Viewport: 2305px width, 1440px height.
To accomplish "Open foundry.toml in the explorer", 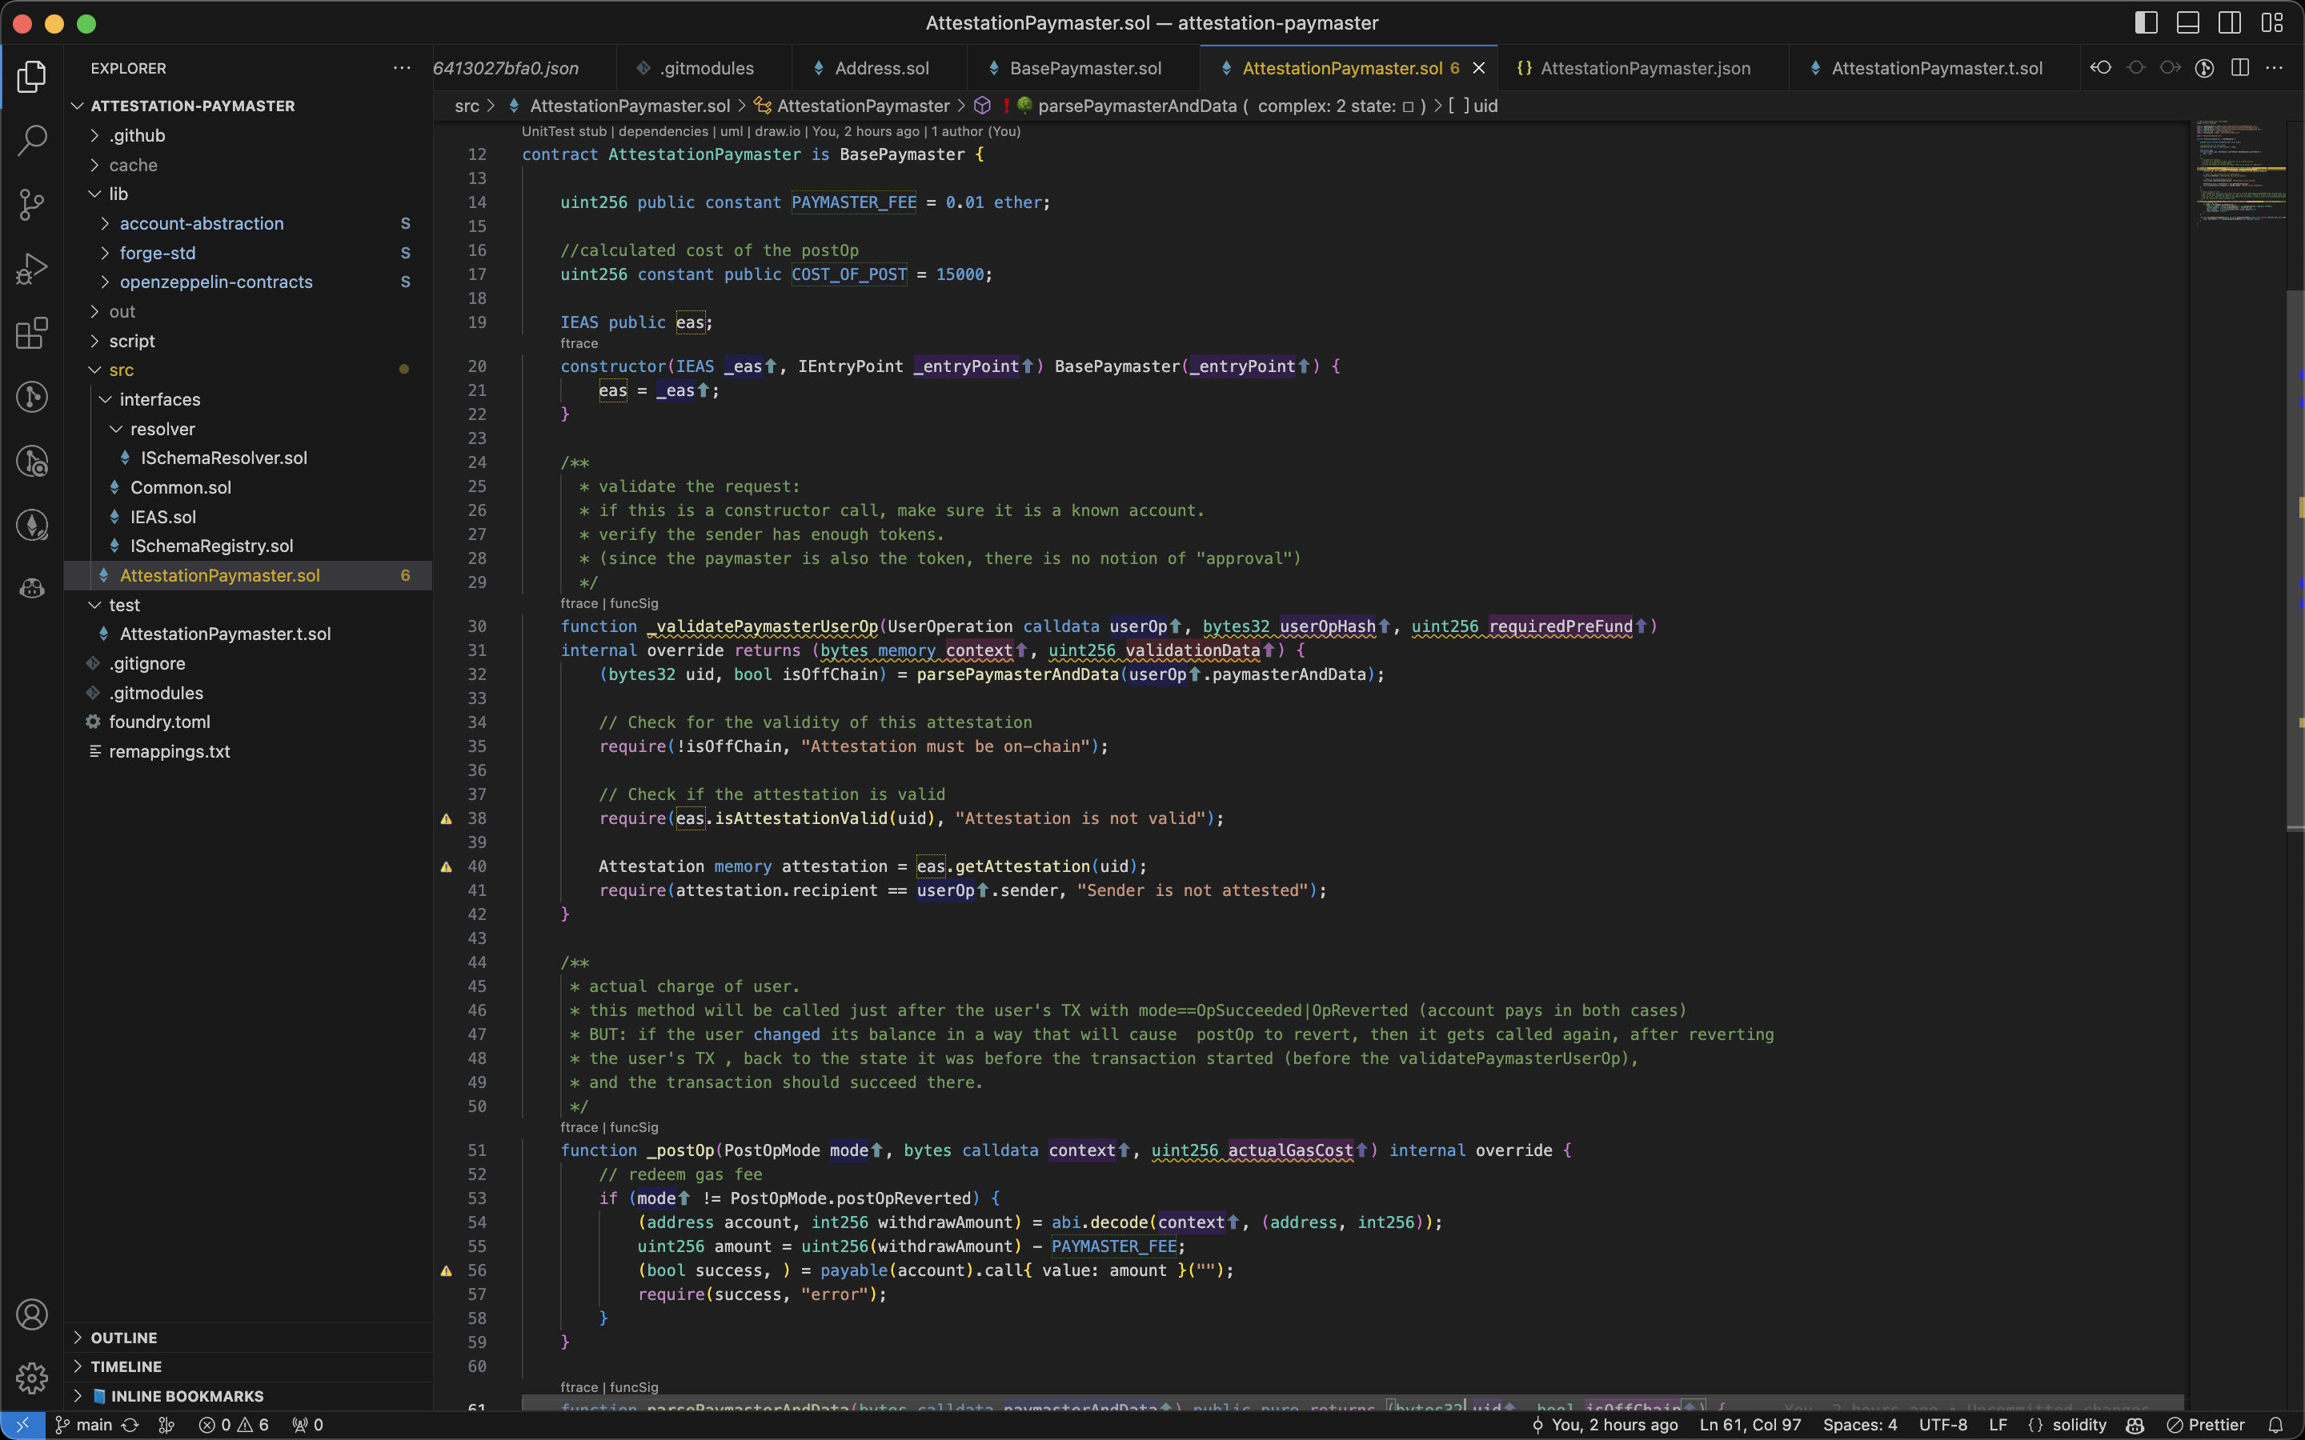I will pyautogui.click(x=247, y=721).
